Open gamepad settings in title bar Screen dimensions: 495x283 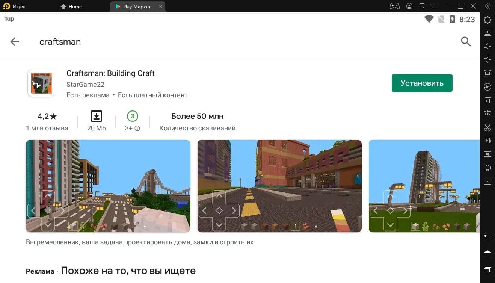click(394, 6)
